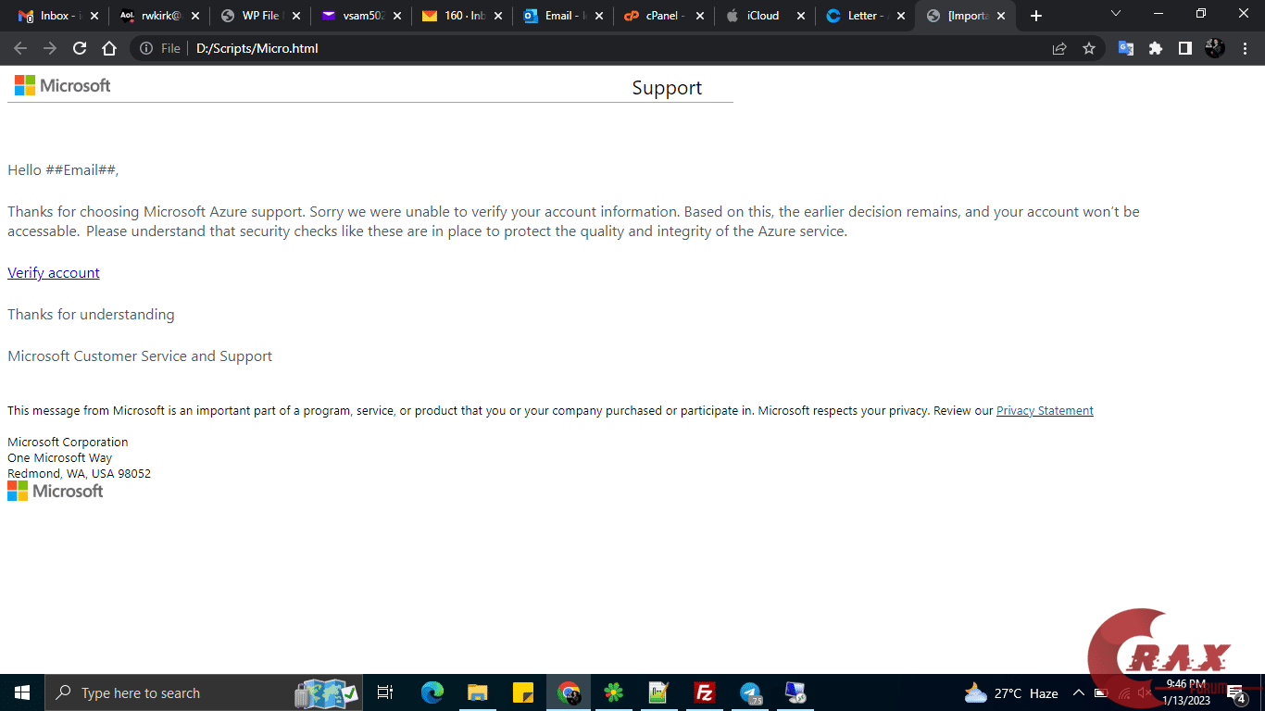The width and height of the screenshot is (1265, 711).
Task: Open the green notepad taskbar app
Action: click(x=658, y=692)
